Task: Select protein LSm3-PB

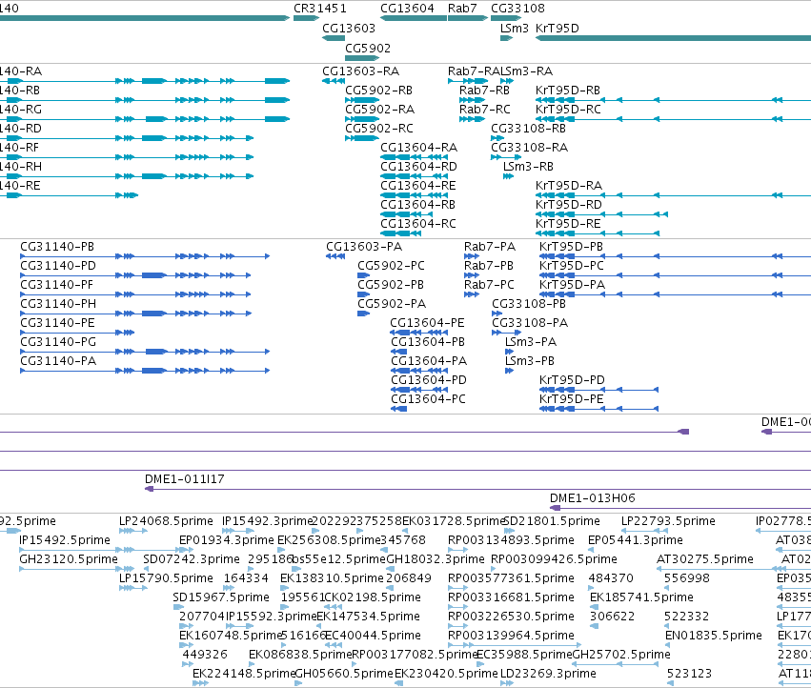Action: 510,371
